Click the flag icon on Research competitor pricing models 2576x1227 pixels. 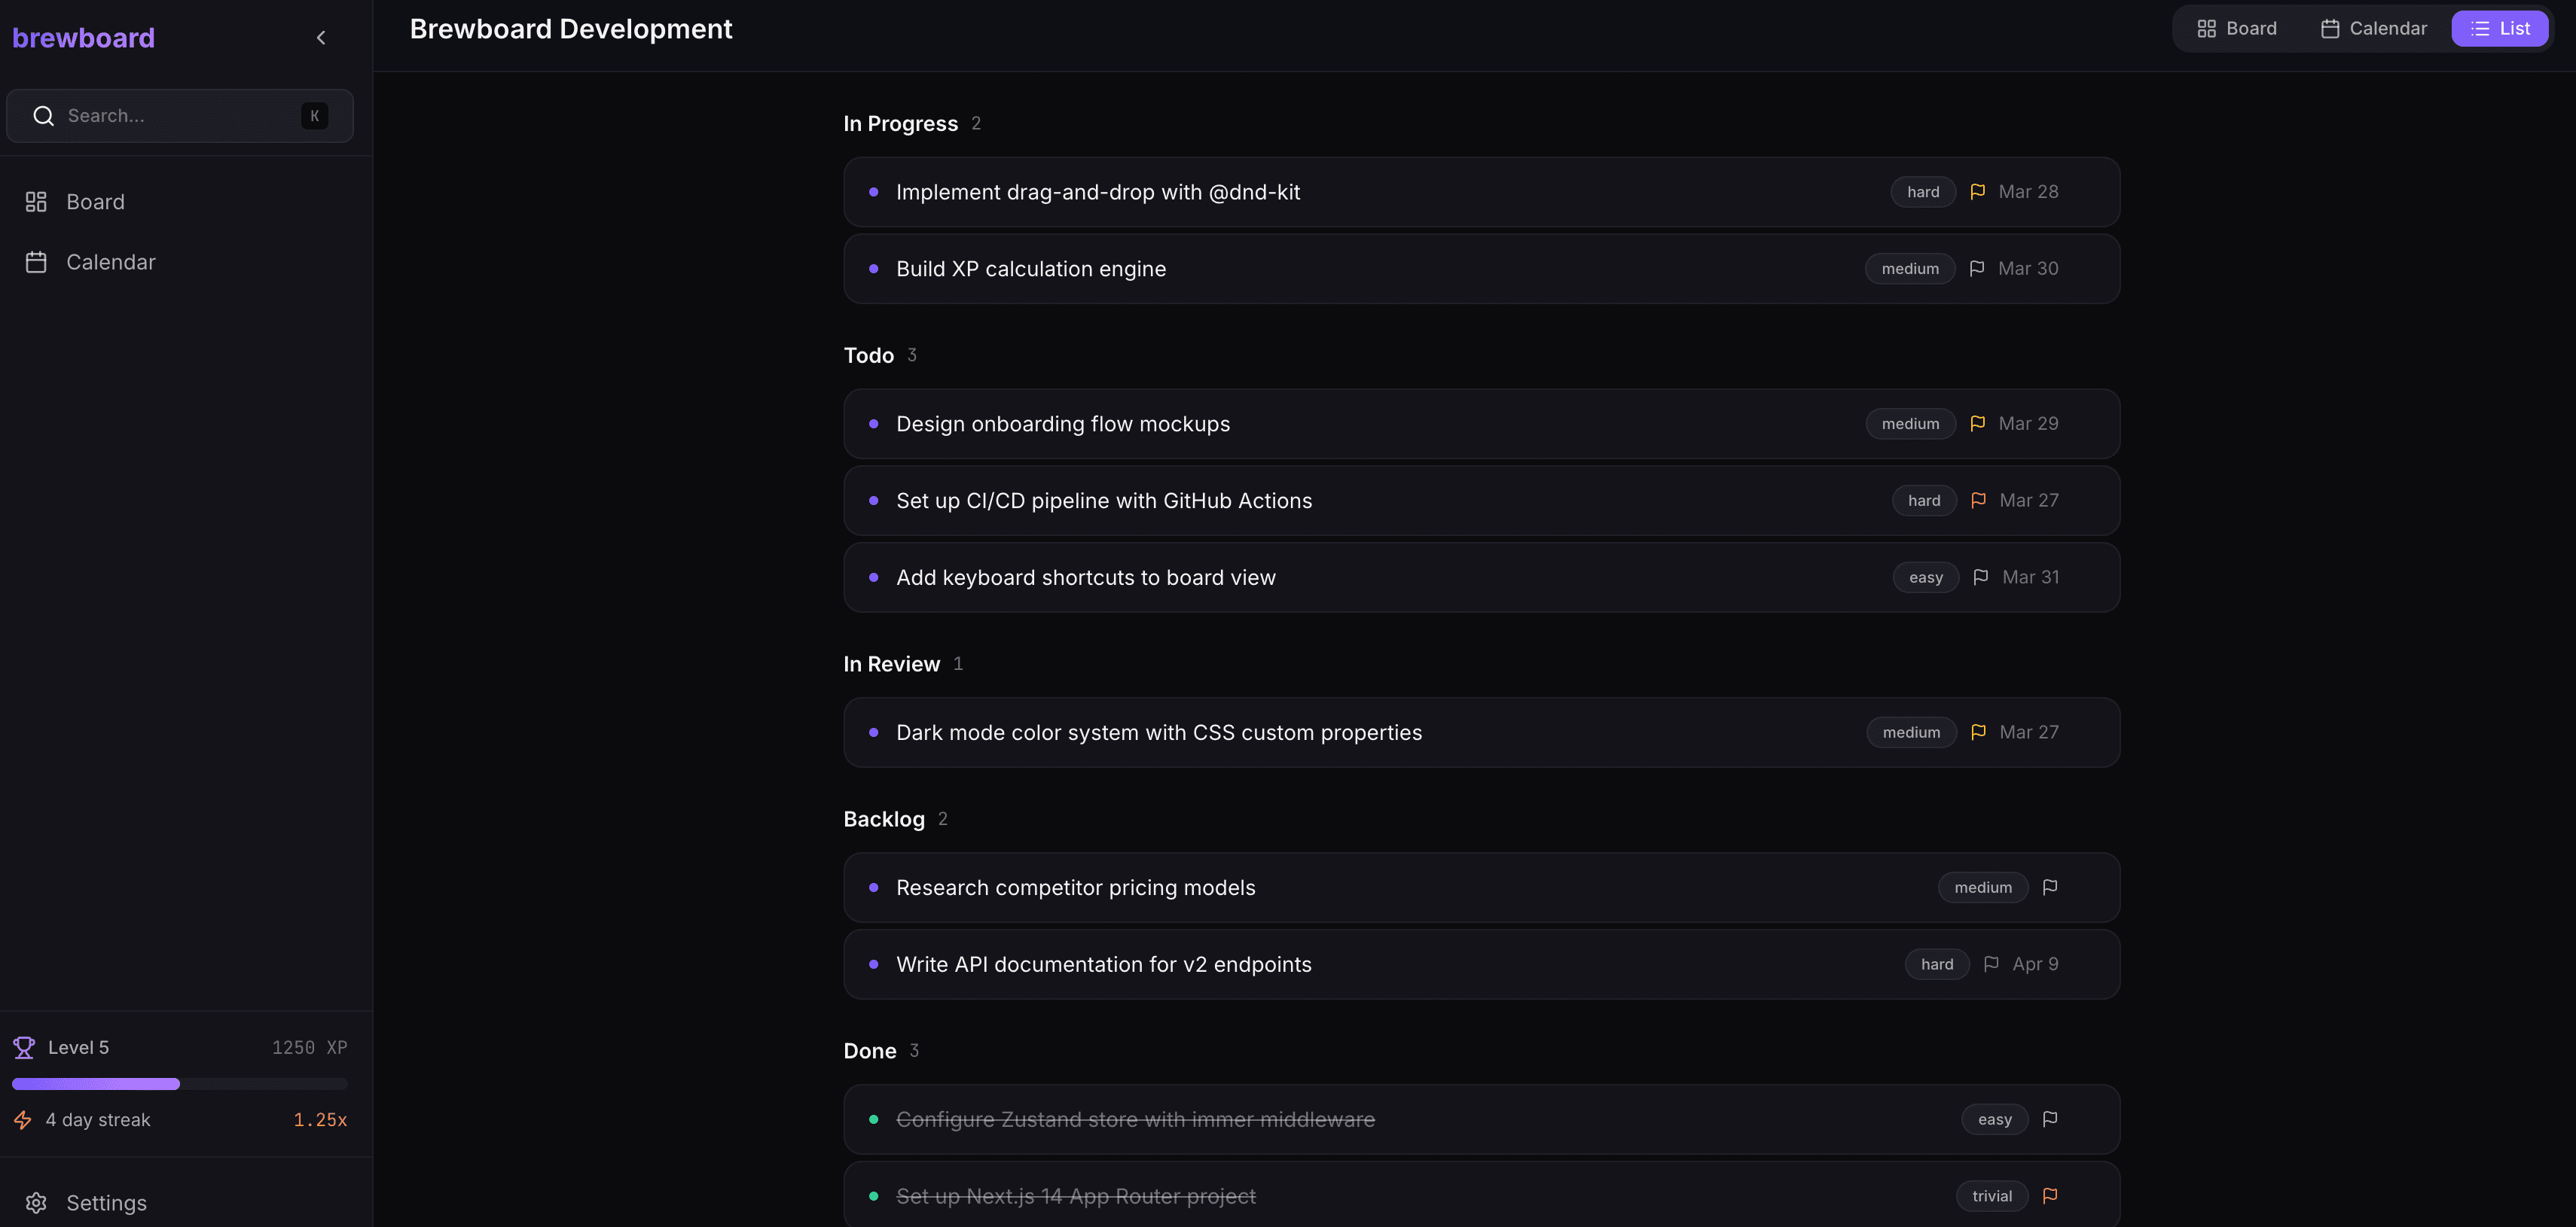tap(2049, 888)
